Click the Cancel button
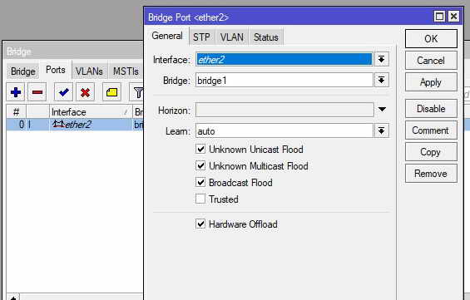The height and width of the screenshot is (300, 470). point(431,61)
